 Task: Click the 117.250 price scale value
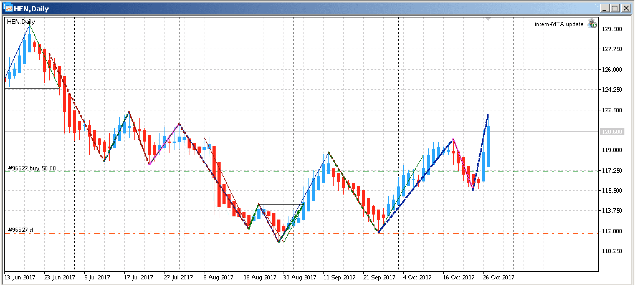click(612, 171)
